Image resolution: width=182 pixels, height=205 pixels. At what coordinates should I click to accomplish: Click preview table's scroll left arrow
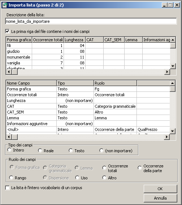click(9, 72)
